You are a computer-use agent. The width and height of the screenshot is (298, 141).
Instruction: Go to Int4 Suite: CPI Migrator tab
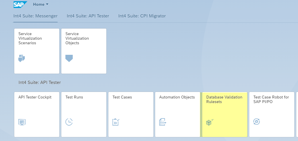(x=142, y=16)
